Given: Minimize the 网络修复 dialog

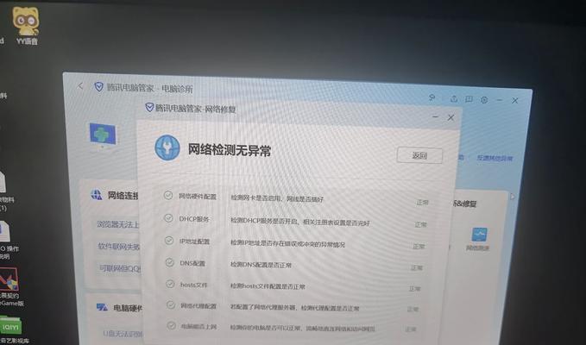Looking at the screenshot, I should pyautogui.click(x=435, y=116).
